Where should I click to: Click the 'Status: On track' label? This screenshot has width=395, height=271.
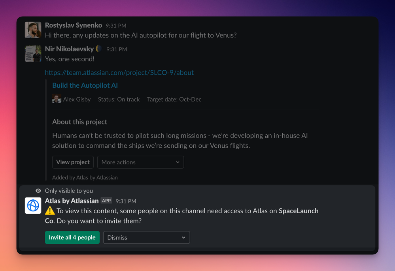119,99
